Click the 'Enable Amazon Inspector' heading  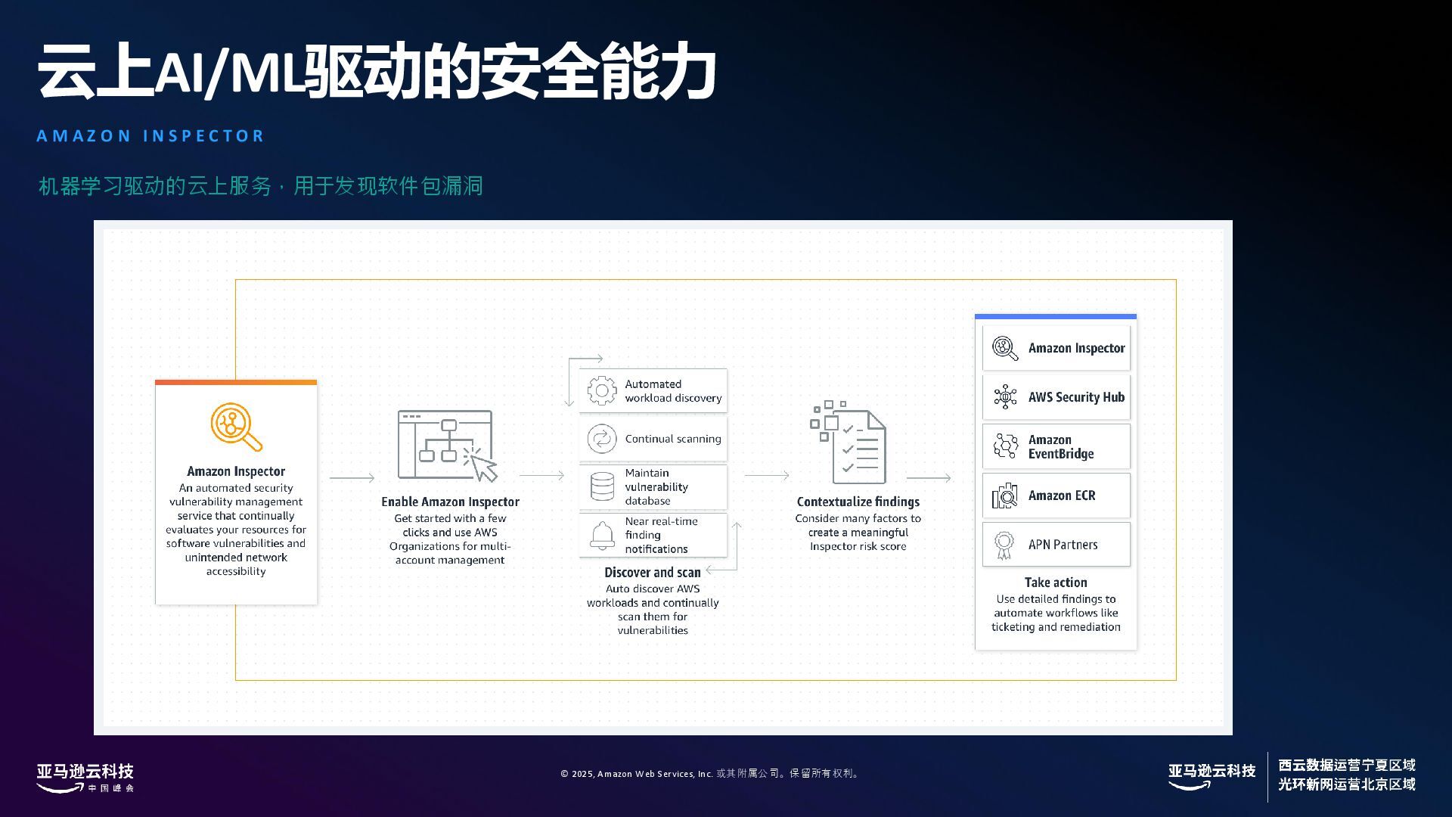[x=450, y=502]
